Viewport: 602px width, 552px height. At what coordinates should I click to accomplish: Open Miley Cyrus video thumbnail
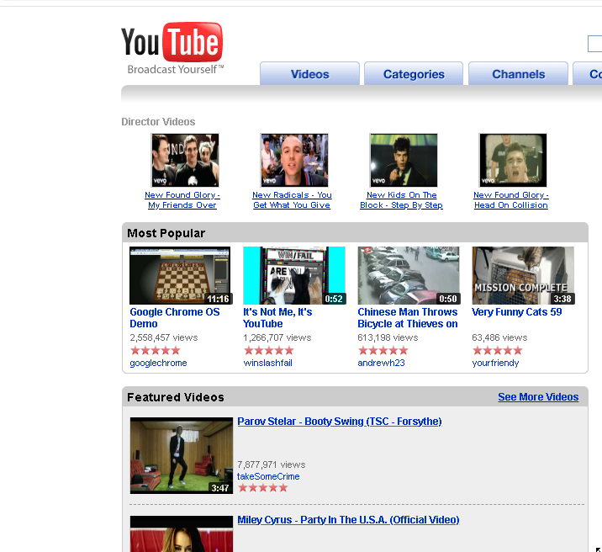182,533
